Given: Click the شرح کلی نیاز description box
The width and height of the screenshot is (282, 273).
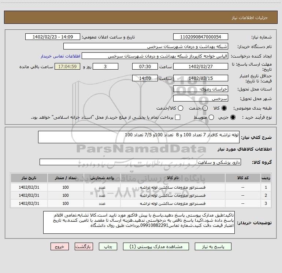Looking at the screenshot, I should 139,137.
